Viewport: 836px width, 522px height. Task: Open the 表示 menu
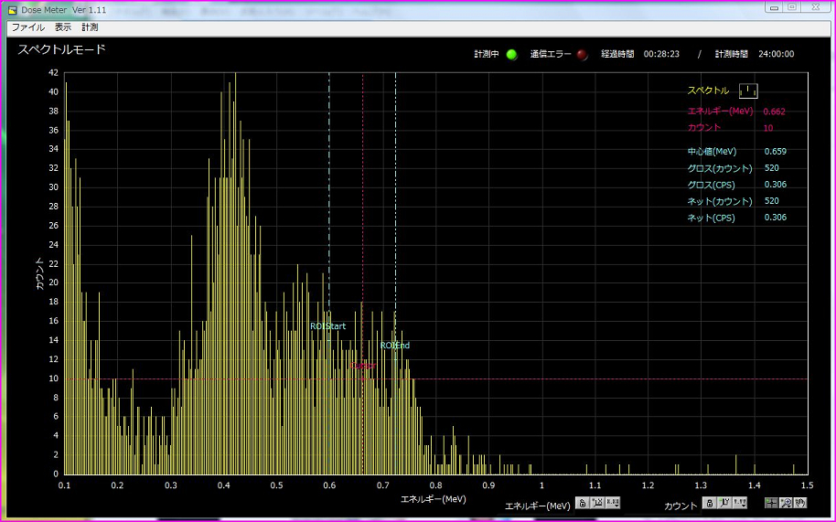click(x=63, y=27)
